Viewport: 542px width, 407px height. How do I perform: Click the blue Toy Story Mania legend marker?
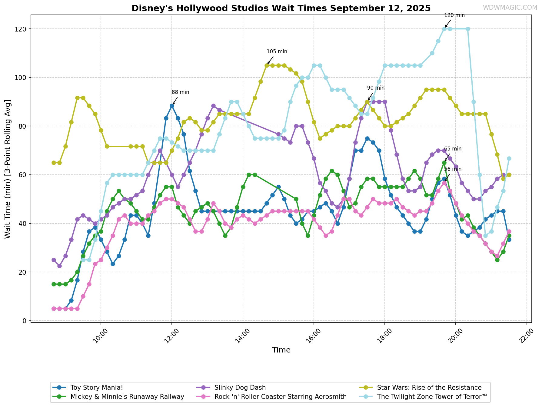(x=59, y=388)
